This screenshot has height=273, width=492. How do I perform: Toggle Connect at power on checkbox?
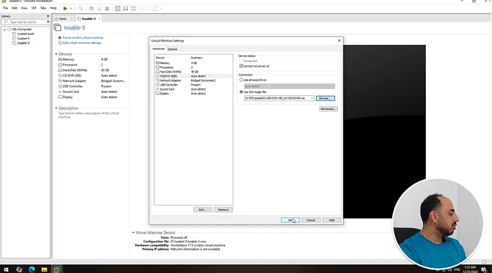tap(241, 66)
